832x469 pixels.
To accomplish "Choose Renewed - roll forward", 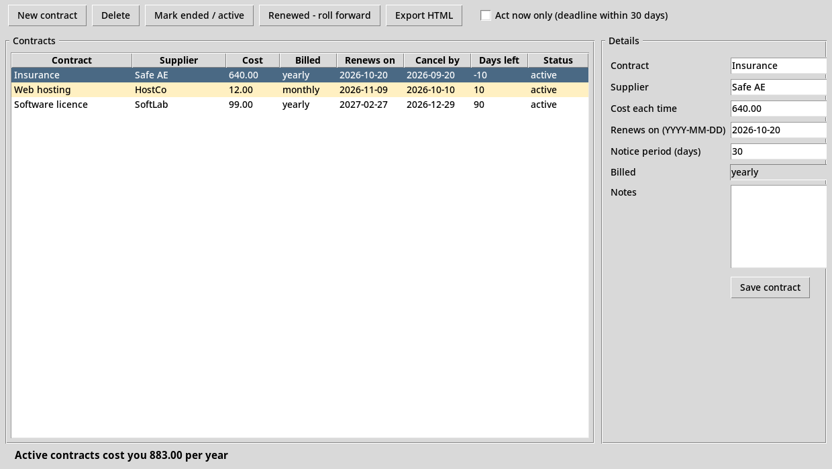I will tap(319, 15).
